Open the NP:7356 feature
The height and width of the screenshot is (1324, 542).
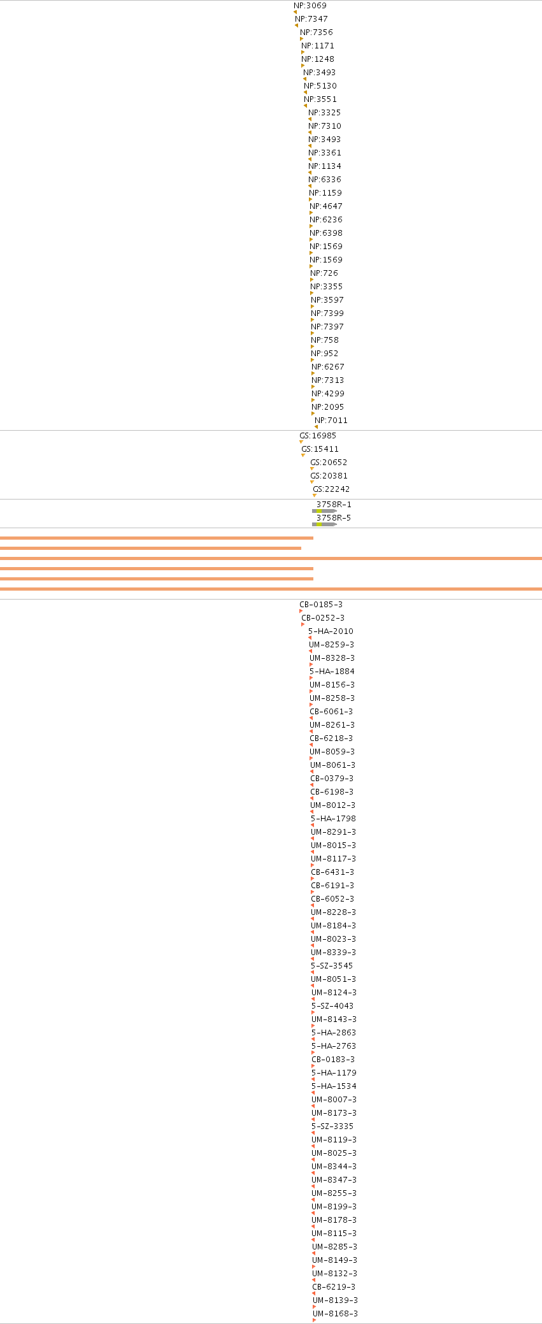[x=317, y=32]
